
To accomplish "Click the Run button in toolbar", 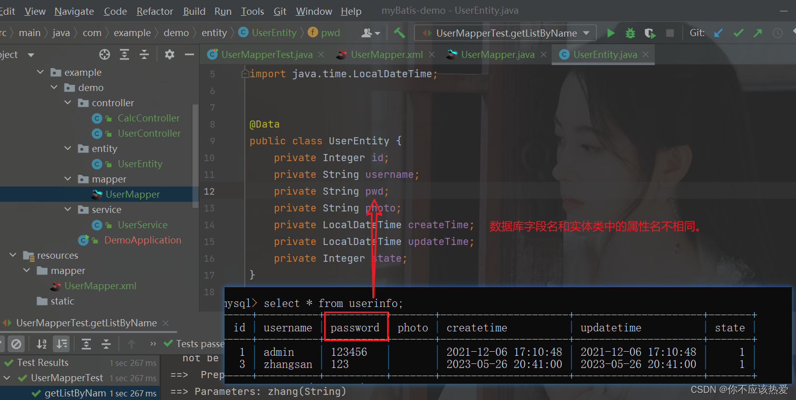I will [x=611, y=32].
